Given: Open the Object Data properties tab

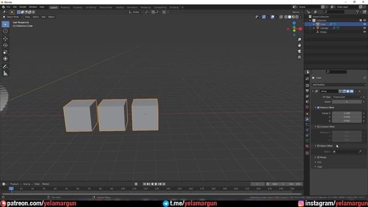Looking at the screenshot, I should tap(307, 140).
